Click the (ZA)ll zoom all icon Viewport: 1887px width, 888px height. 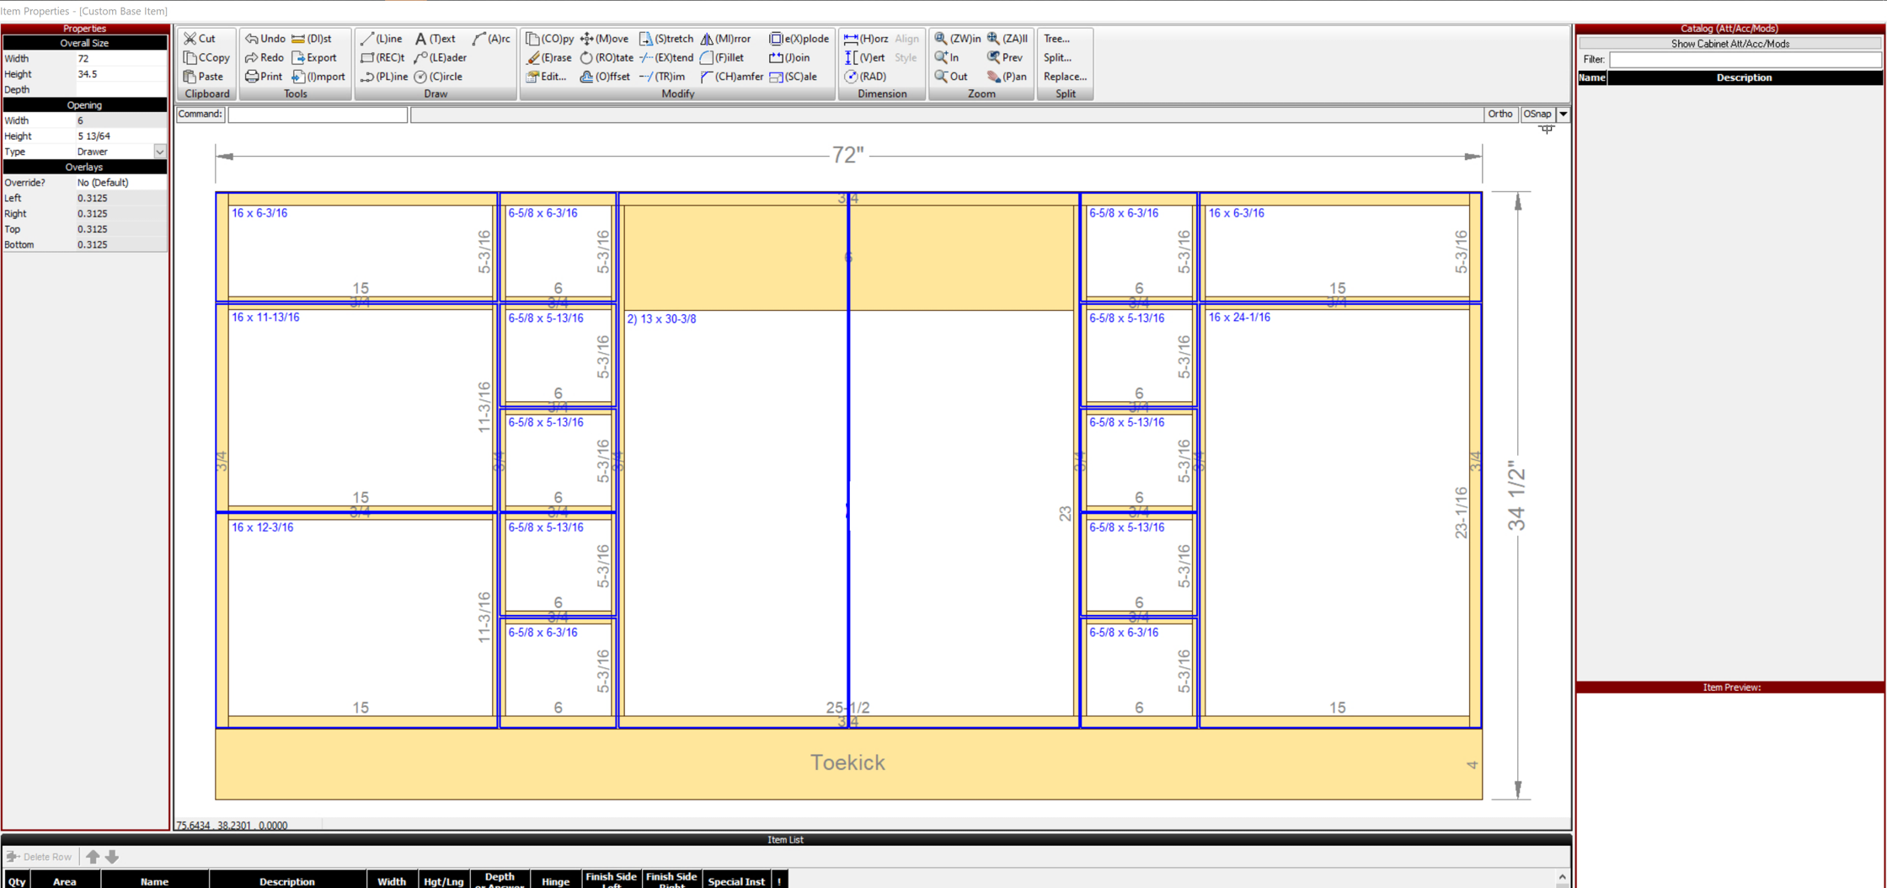click(x=1007, y=39)
